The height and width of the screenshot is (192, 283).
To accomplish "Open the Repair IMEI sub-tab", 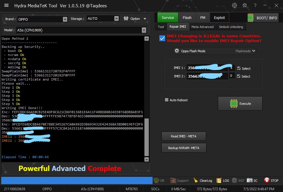I will [178, 27].
